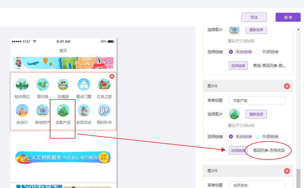Select 外部链接 radio in 图片8 panel

257,137
